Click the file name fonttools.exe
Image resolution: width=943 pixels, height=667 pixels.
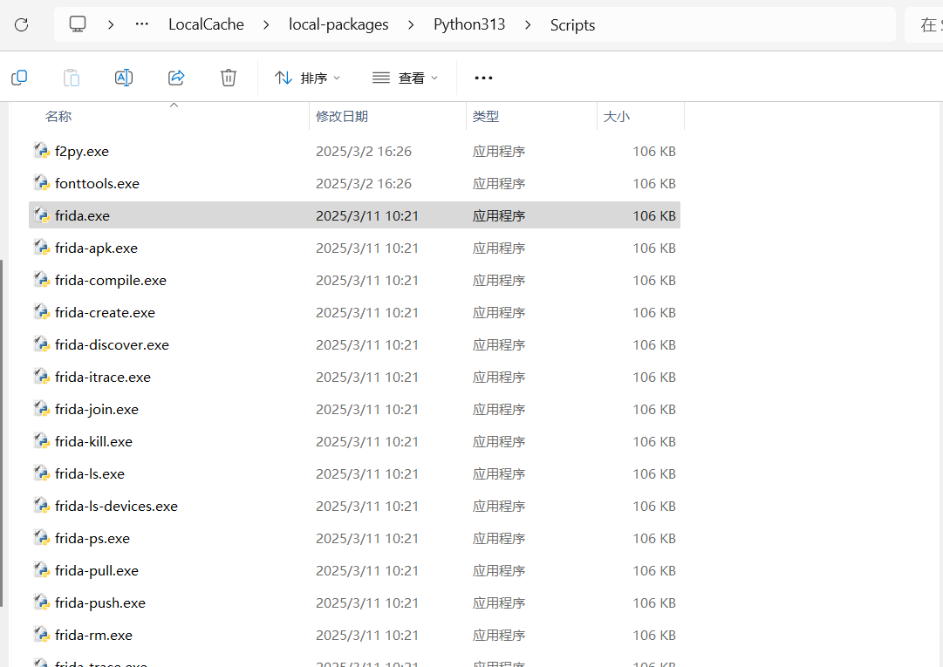[97, 184]
